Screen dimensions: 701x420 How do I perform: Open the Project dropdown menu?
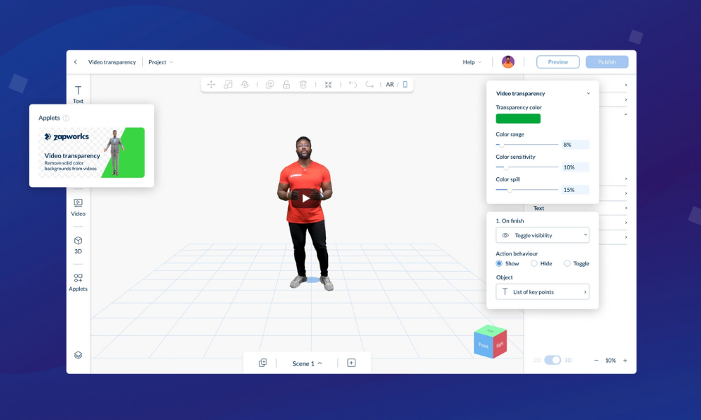click(161, 62)
